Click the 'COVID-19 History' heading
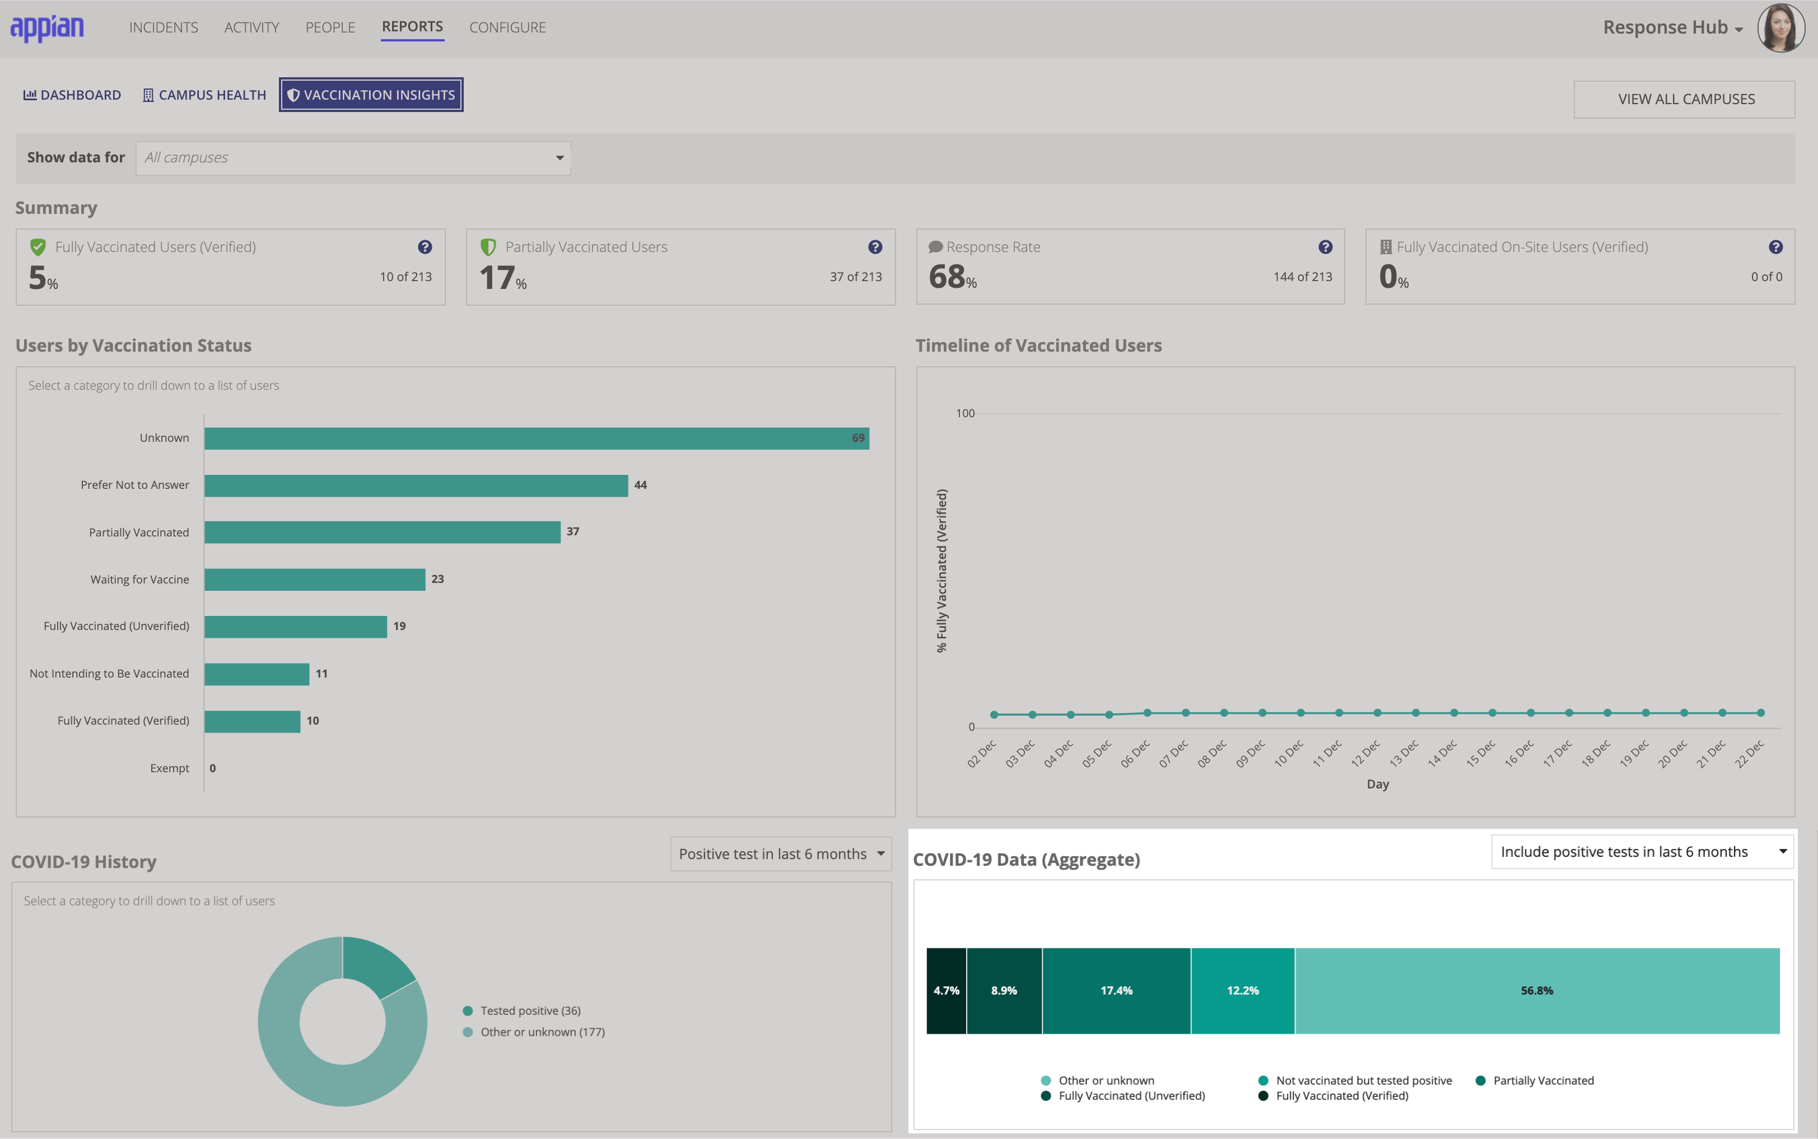 83,862
